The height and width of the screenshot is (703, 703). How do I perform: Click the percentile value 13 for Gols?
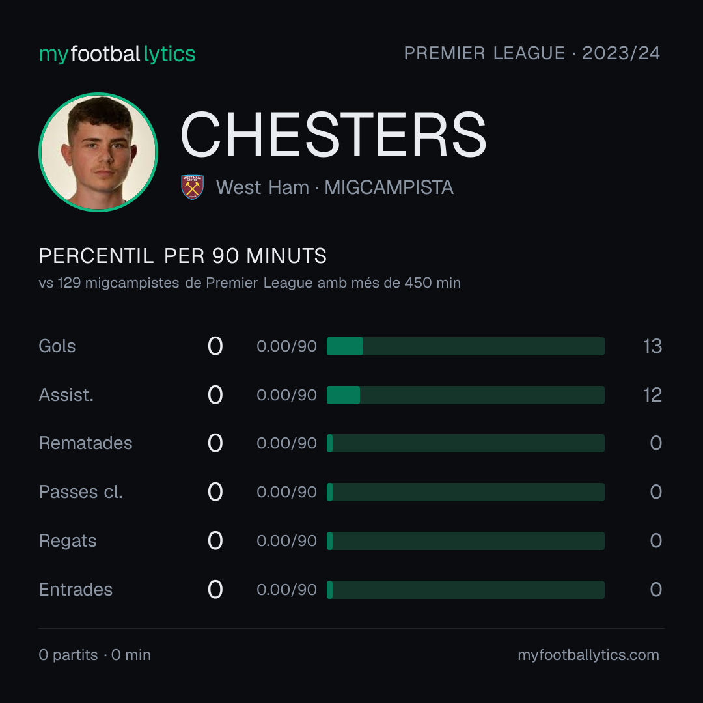pyautogui.click(x=652, y=346)
